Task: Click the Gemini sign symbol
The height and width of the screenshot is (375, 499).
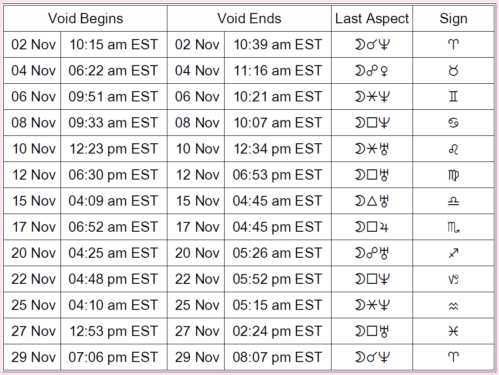Action: [x=453, y=97]
